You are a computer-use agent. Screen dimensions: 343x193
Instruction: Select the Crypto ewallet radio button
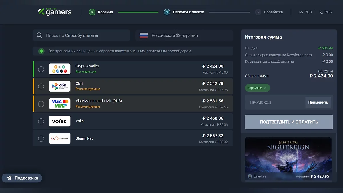(41, 69)
